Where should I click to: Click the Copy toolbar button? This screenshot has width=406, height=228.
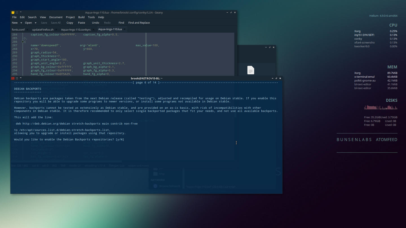70,23
